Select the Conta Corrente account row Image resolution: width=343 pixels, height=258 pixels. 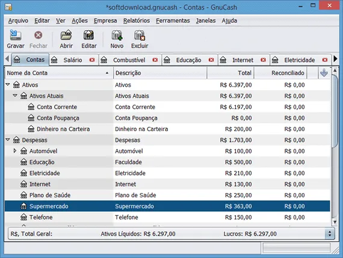point(167,107)
